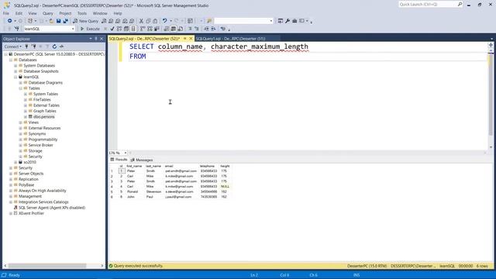Click the Paste icon in toolbar
Viewport: 496px width, 279px height.
click(x=155, y=21)
